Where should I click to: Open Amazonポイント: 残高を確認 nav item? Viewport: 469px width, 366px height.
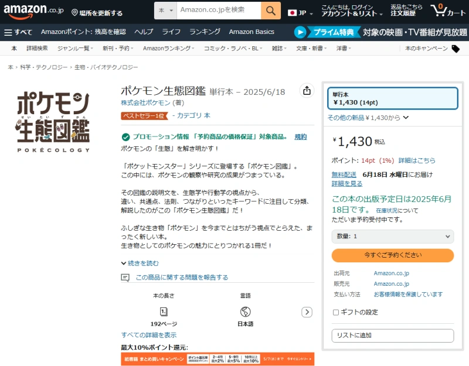pyautogui.click(x=83, y=32)
